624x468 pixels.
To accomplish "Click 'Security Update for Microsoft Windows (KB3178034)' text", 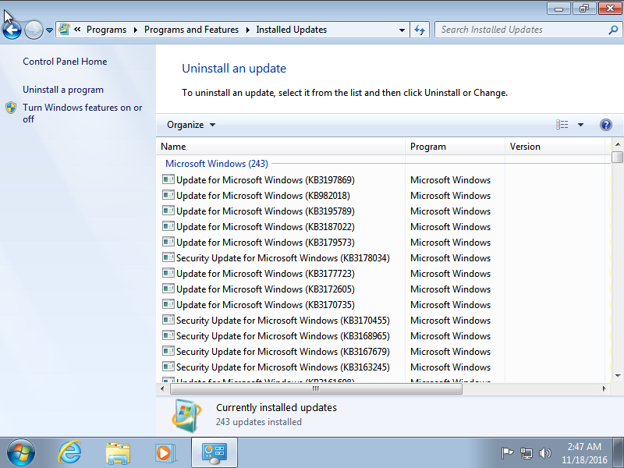I will [283, 258].
